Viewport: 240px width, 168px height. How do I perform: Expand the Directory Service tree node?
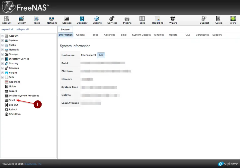pos(2,59)
